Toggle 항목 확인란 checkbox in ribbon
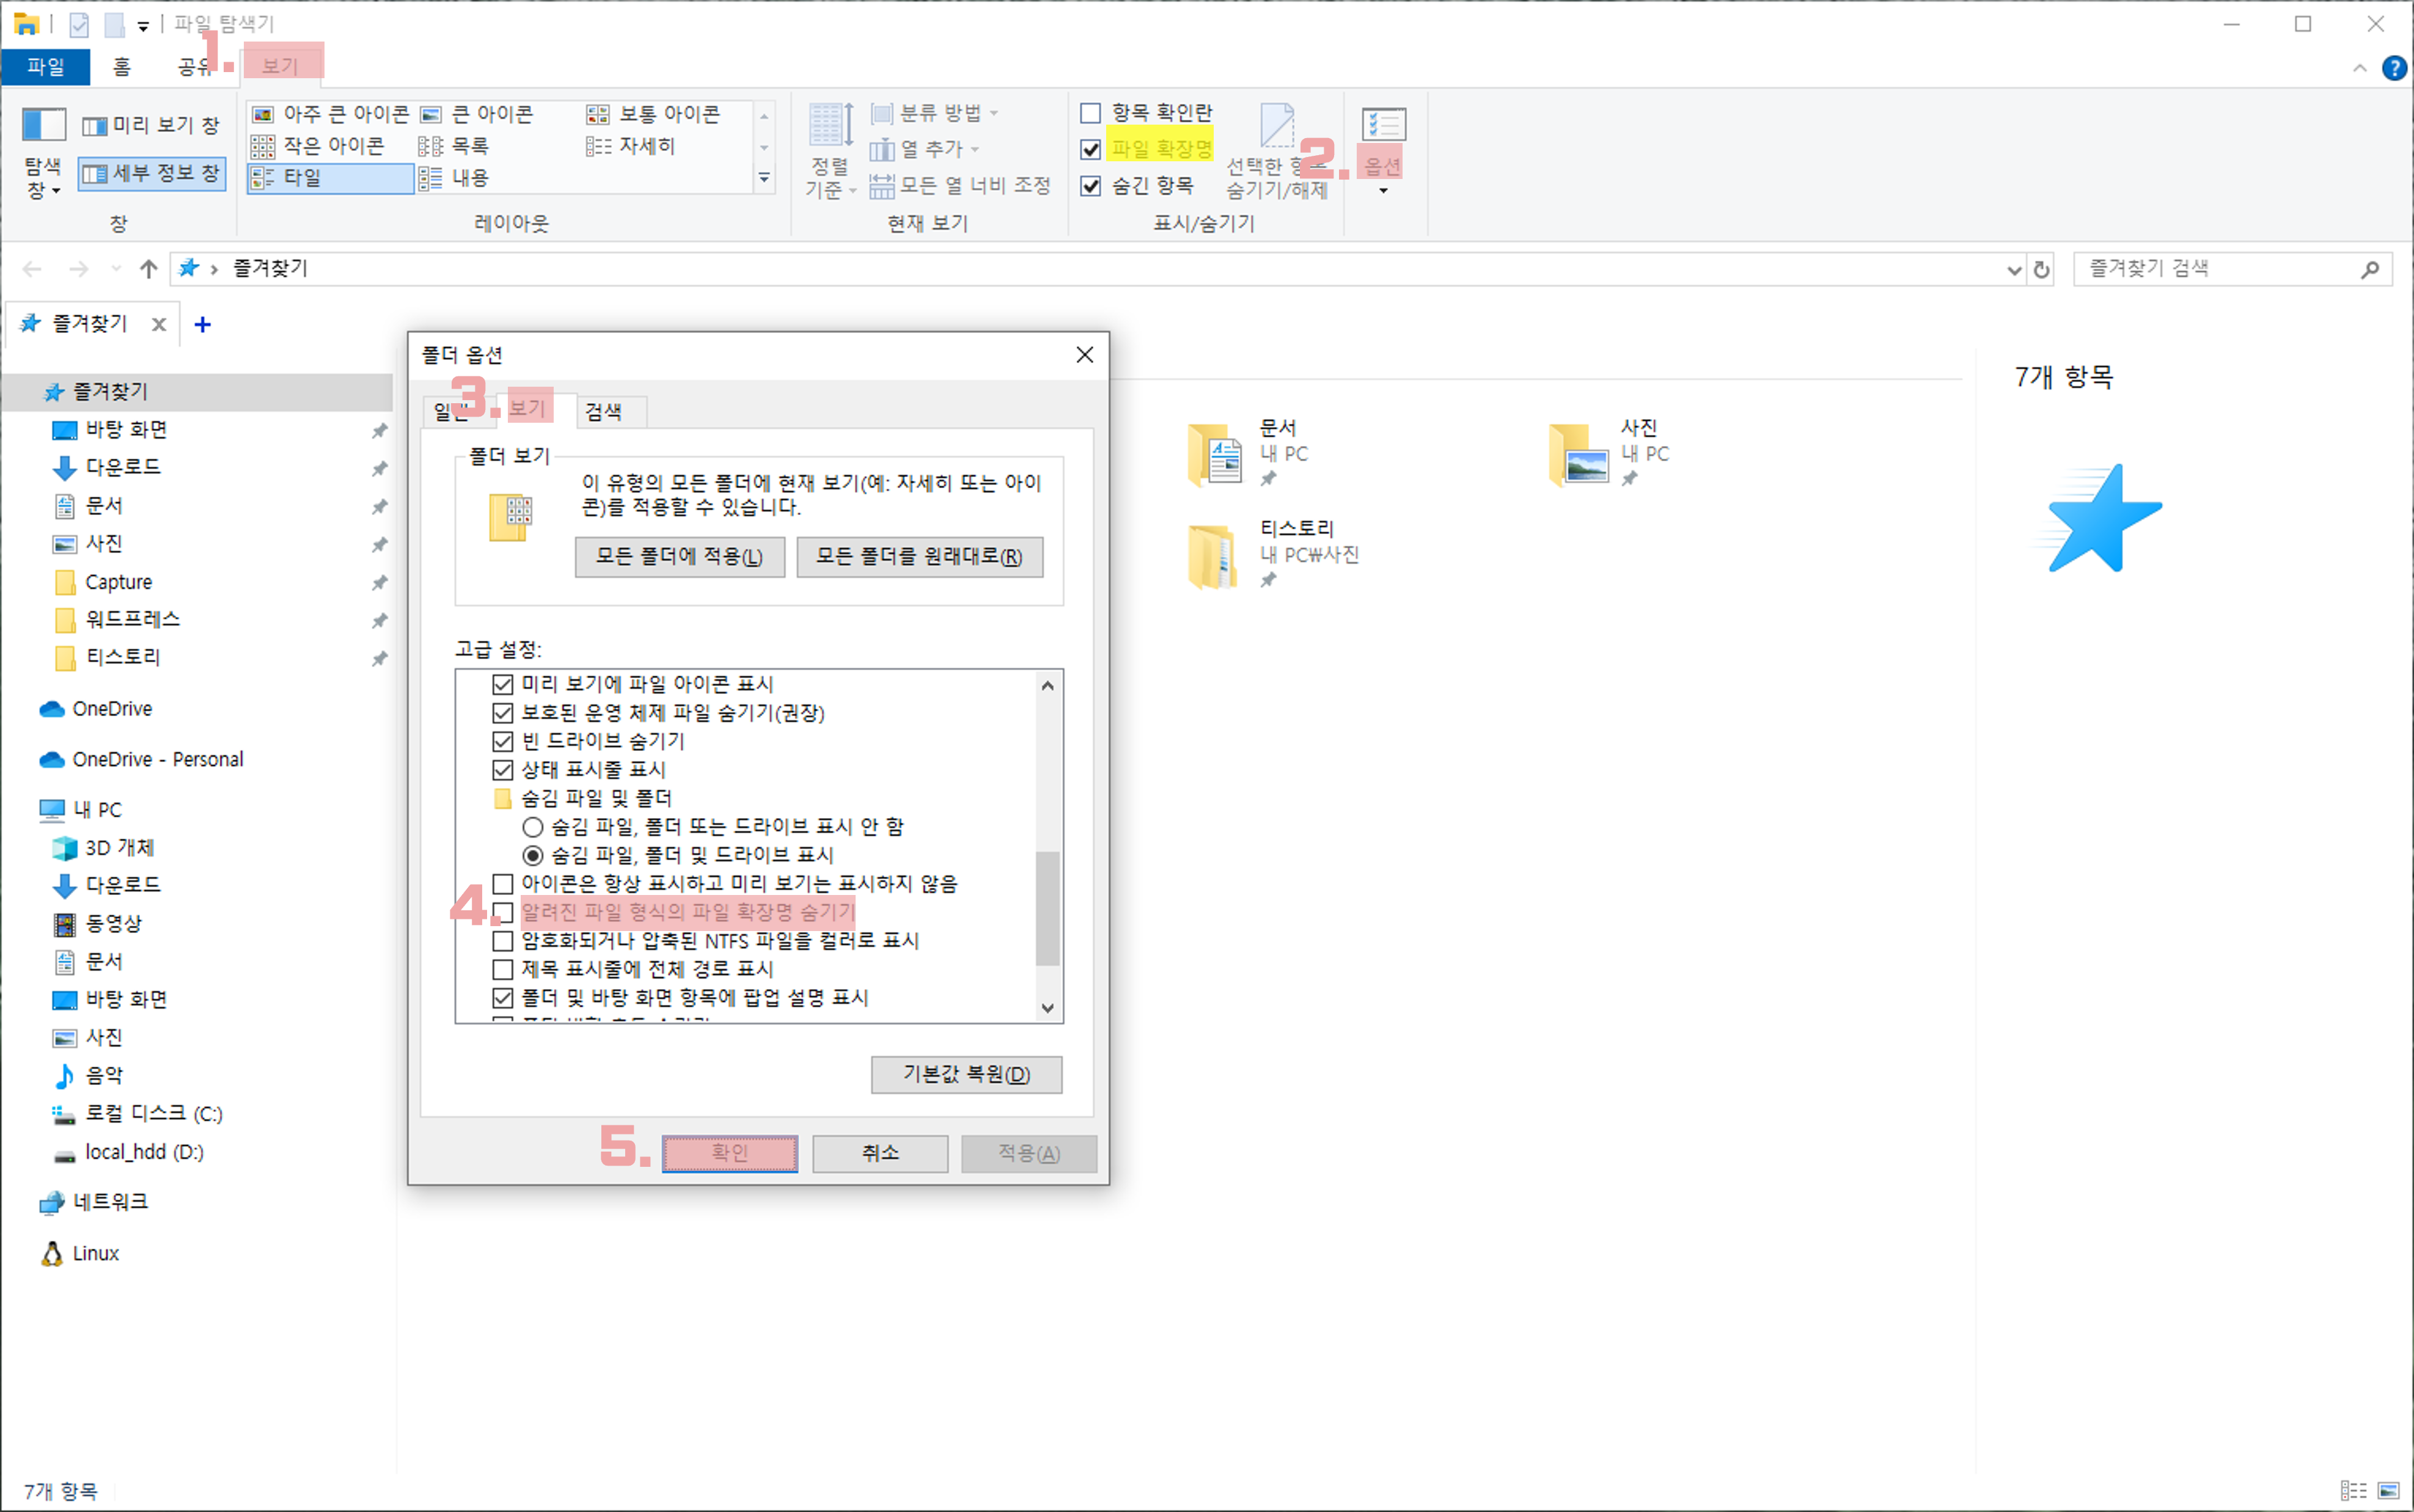 coord(1090,113)
